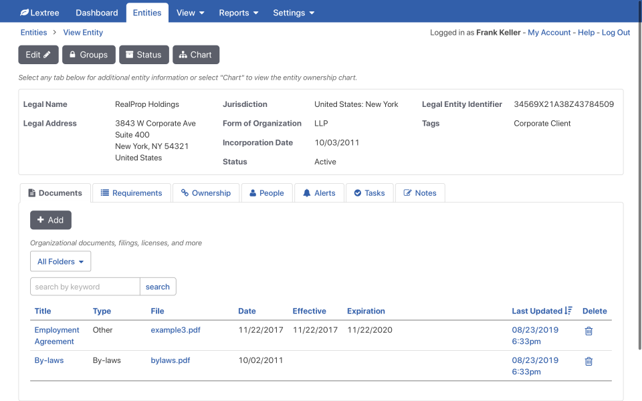
Task: Click the search button
Action: coord(158,286)
